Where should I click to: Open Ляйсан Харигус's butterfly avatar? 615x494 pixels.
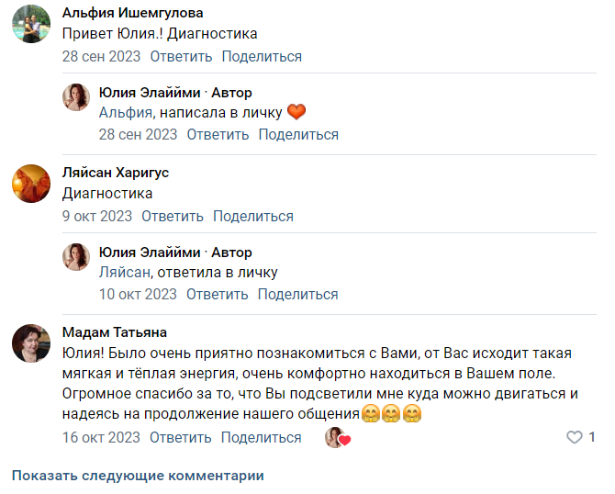[x=31, y=184]
